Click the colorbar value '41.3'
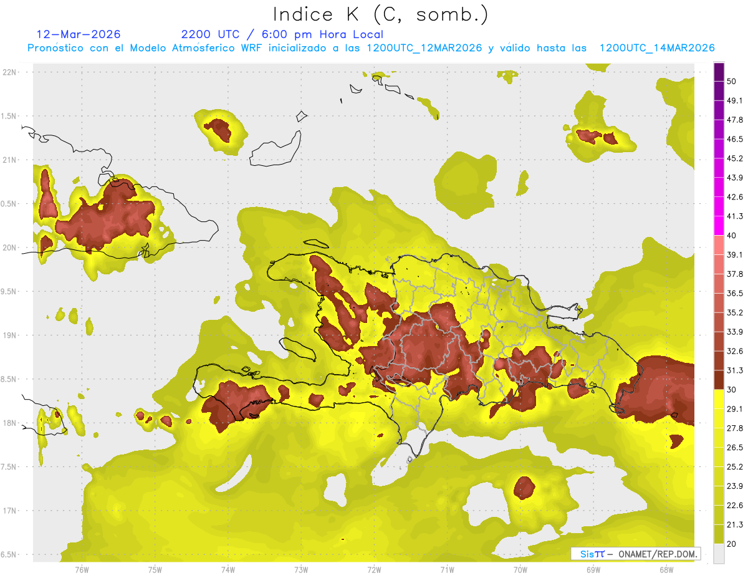The width and height of the screenshot is (748, 578). tap(734, 216)
